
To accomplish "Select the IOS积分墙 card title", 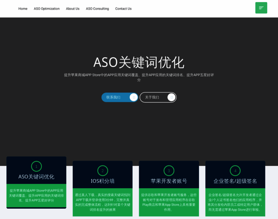I will tap(102, 181).
